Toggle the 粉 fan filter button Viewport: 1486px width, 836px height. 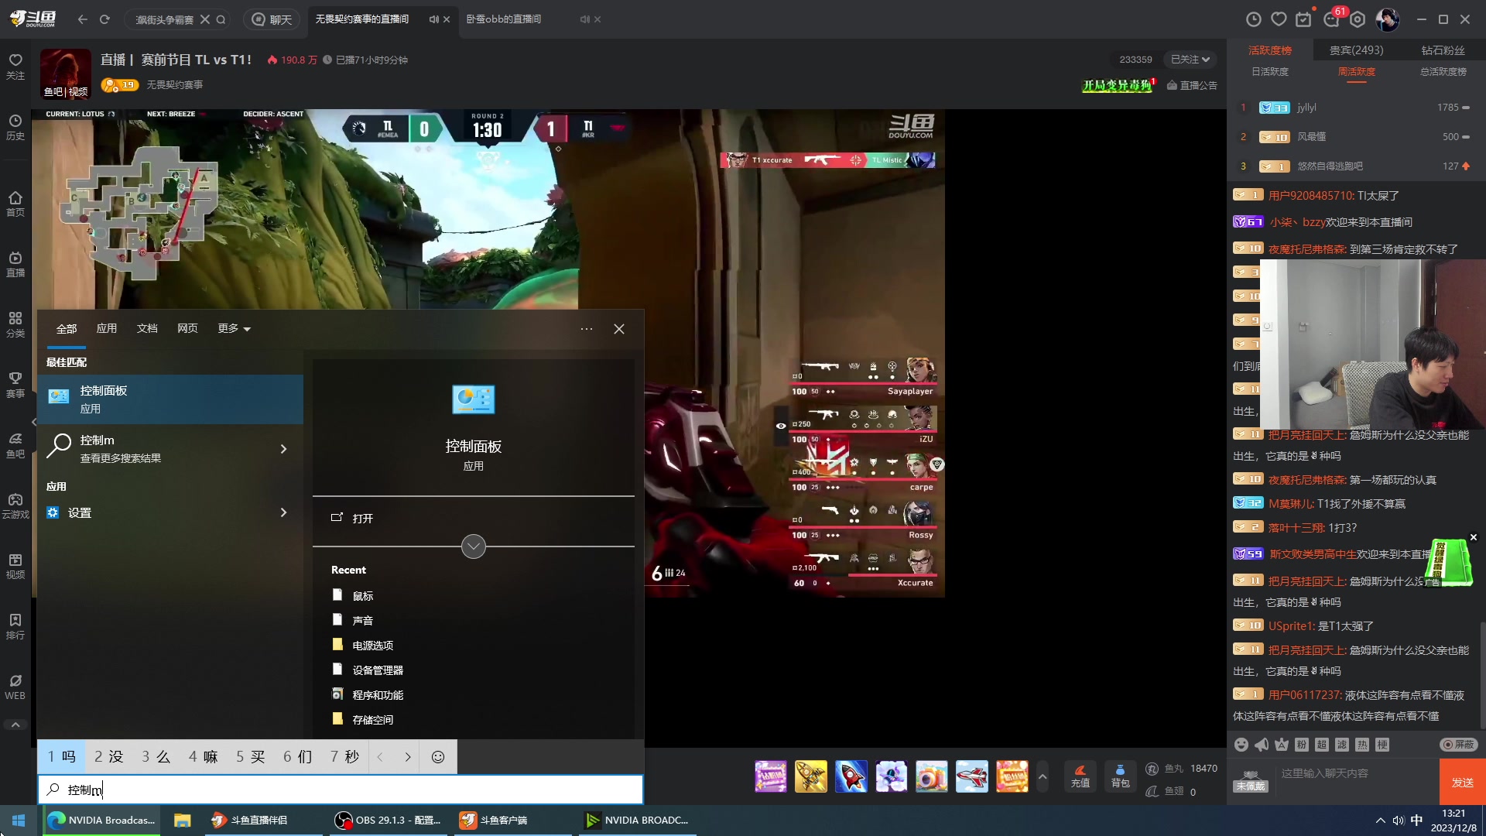pyautogui.click(x=1302, y=745)
